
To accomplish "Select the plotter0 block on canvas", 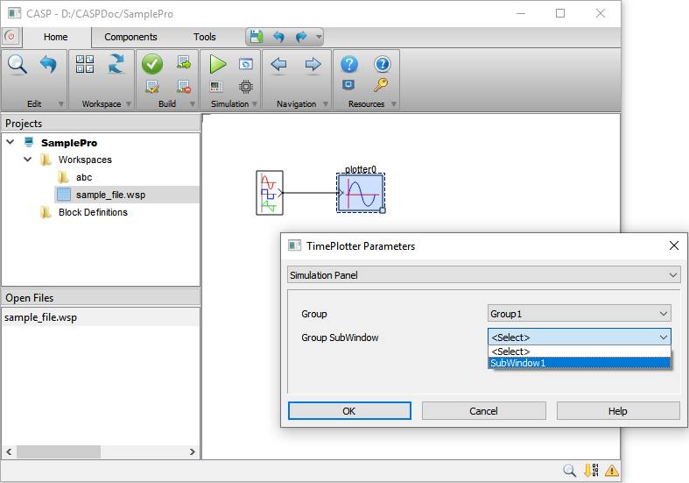I will click(360, 192).
